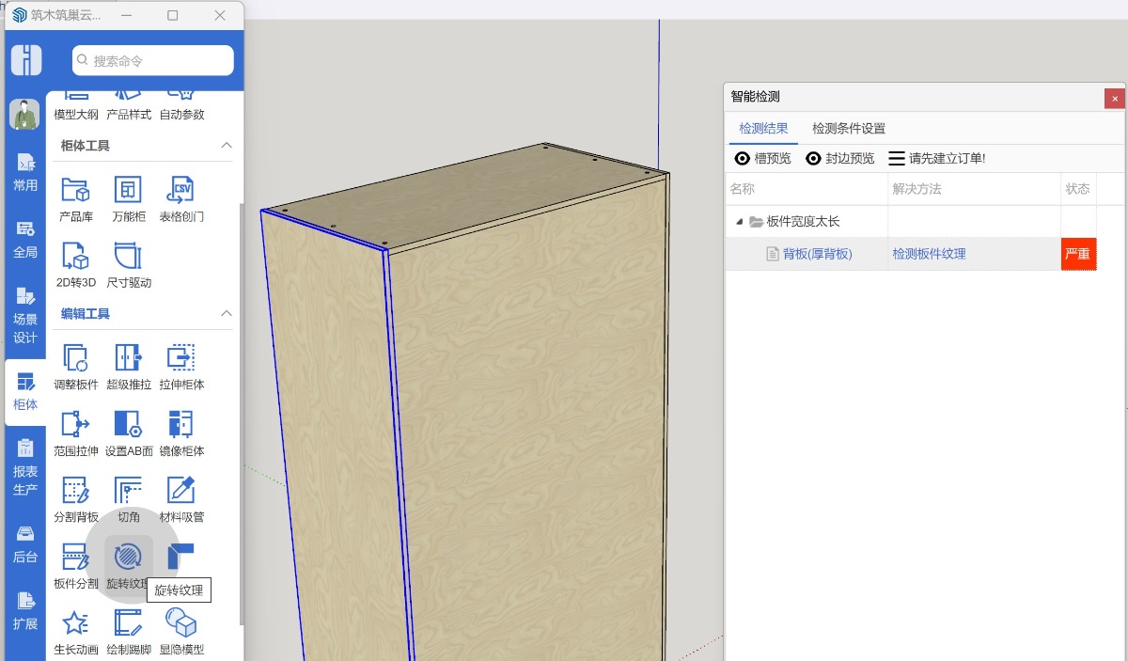Screen dimensions: 1128x661
Task: Click the app logo at top left
Action: click(25, 59)
